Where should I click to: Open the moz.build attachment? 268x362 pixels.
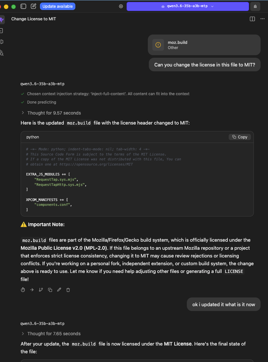point(204,45)
